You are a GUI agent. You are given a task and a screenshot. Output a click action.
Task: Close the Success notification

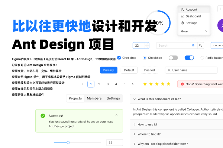(x=116, y=115)
